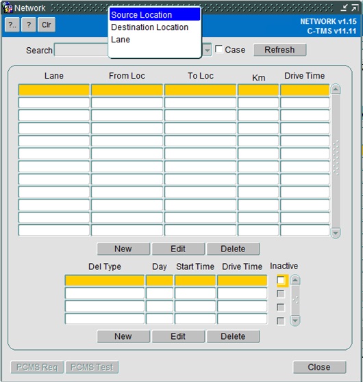Toggle Inactive checkbox in fourth delivery row
Screen dimensions: 363x382
point(281,321)
